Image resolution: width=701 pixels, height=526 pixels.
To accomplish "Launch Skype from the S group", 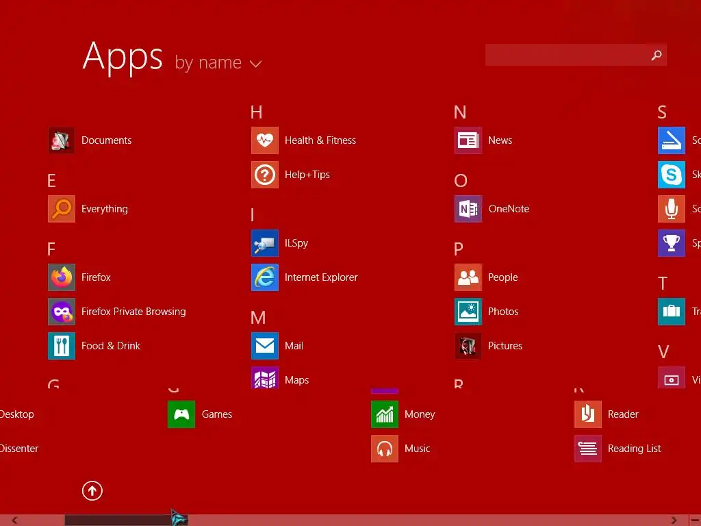I will (x=672, y=175).
